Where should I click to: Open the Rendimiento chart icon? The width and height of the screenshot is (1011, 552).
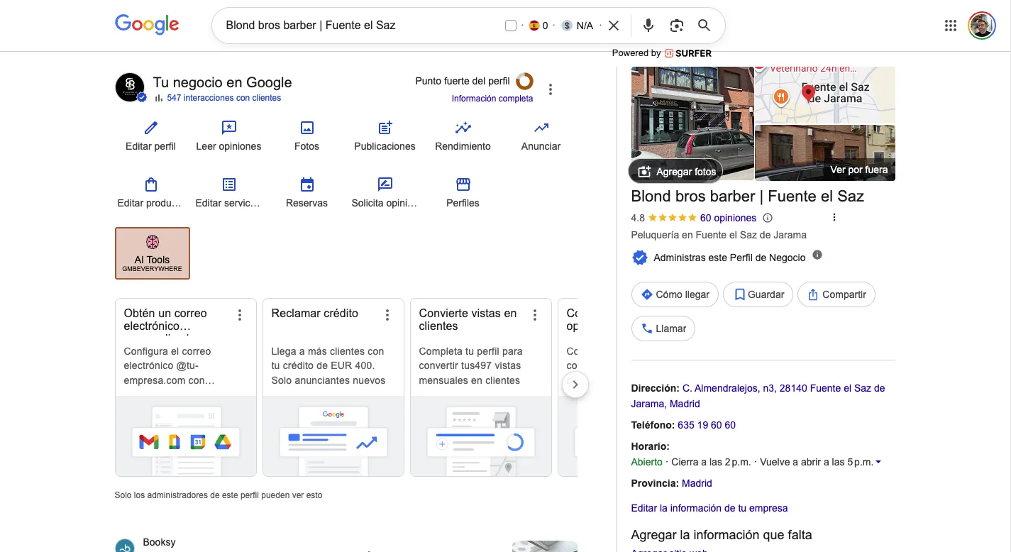click(463, 128)
